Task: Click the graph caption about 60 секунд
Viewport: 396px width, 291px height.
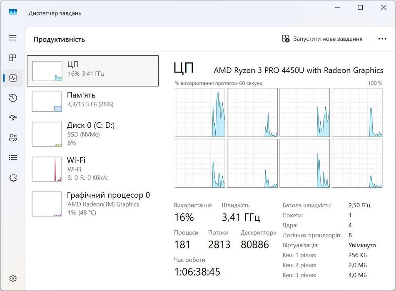Action: click(219, 83)
